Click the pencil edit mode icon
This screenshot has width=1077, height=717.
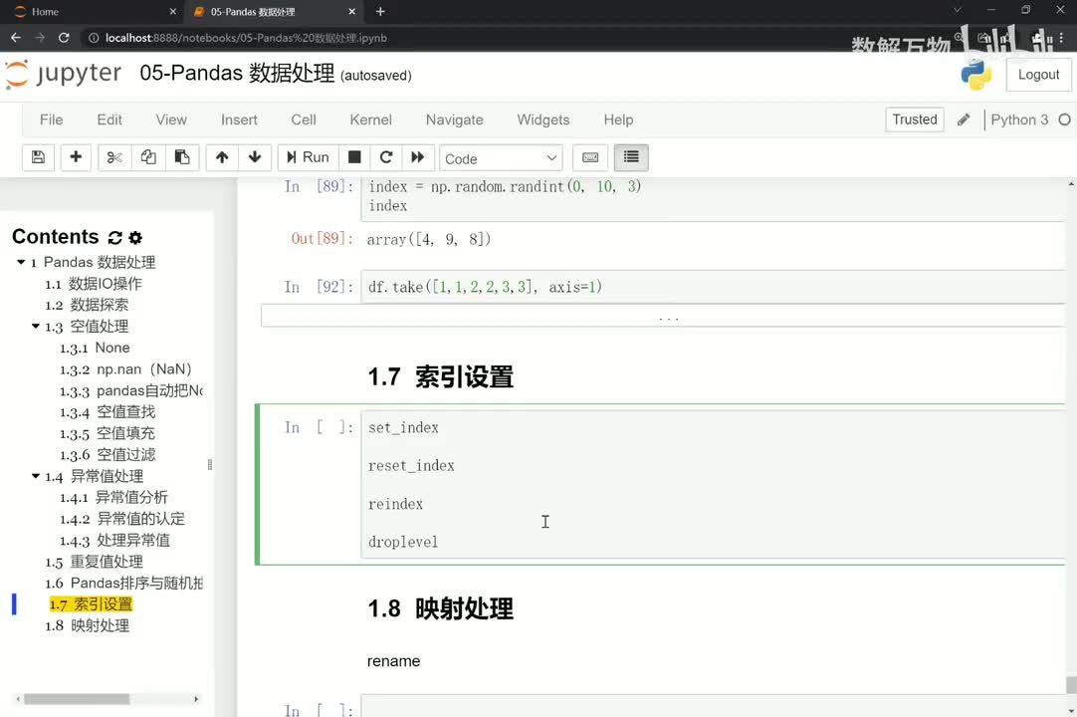point(964,119)
